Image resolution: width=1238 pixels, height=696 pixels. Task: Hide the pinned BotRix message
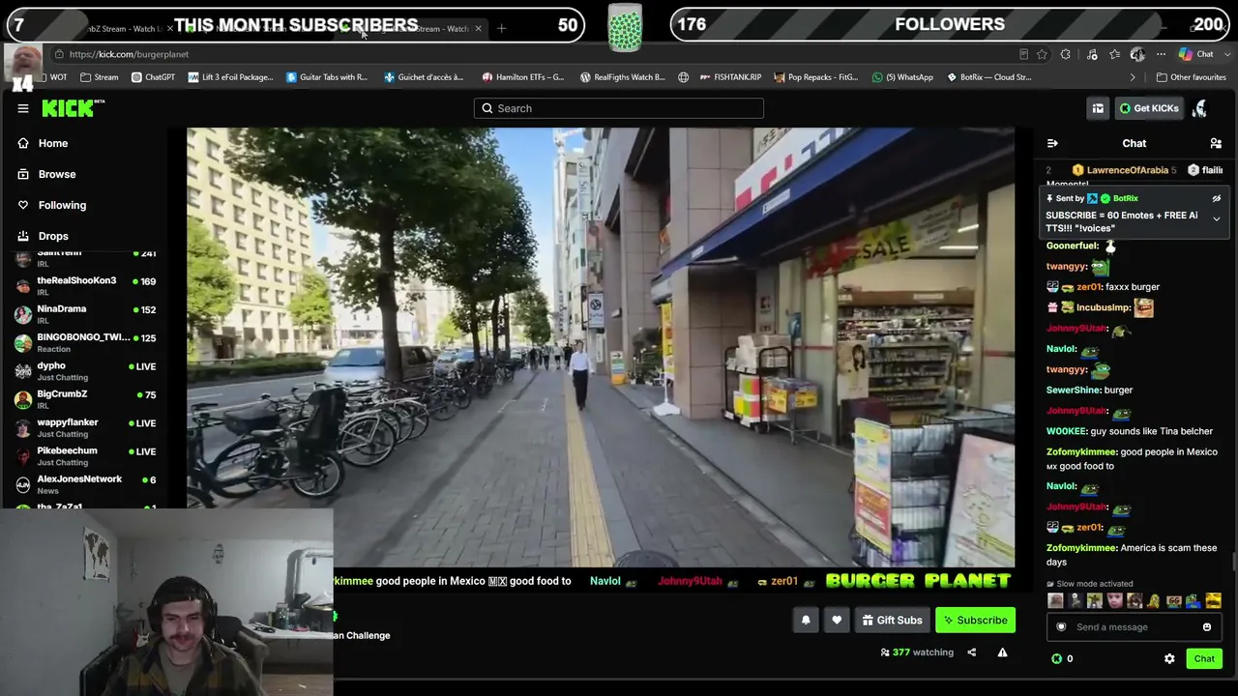(x=1217, y=198)
